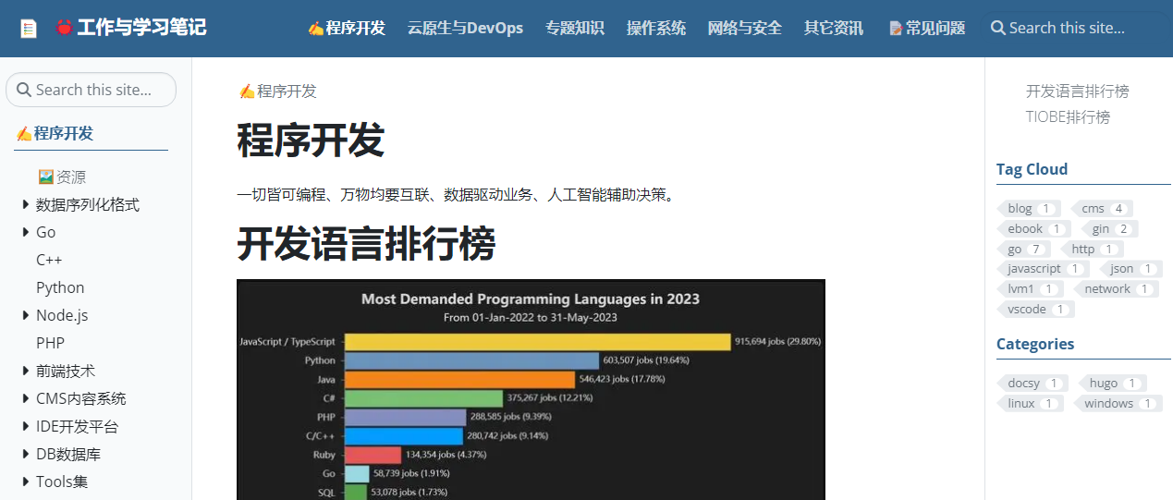Expand the Node.js sidebar entry

pos(26,315)
